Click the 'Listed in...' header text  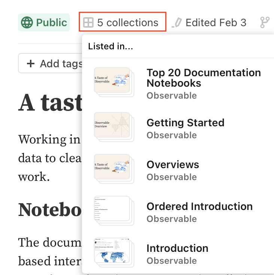click(110, 46)
